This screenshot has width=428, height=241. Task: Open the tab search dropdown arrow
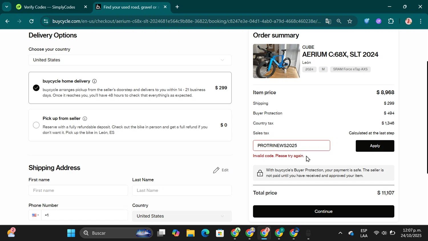(6, 7)
